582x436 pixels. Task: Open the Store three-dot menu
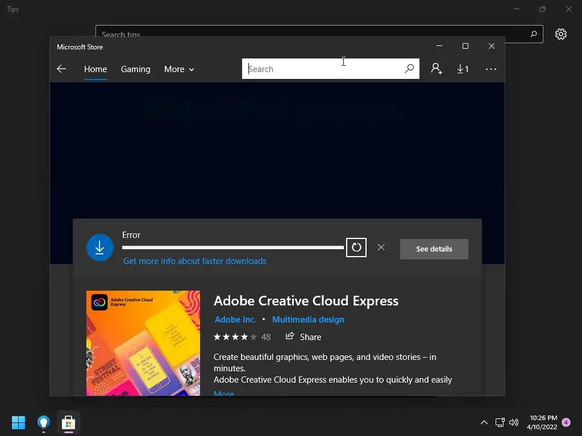click(x=490, y=69)
